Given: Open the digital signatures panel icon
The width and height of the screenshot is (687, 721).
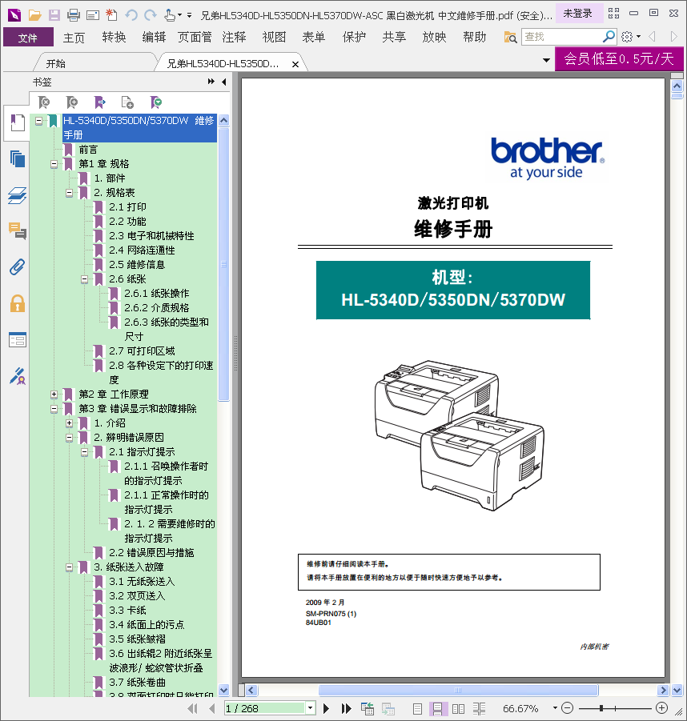Looking at the screenshot, I should click(18, 376).
